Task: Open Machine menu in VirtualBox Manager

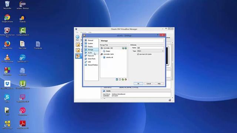Action: click(83, 33)
